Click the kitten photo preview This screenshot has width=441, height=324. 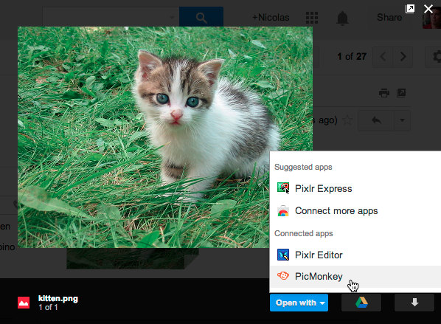pos(165,137)
